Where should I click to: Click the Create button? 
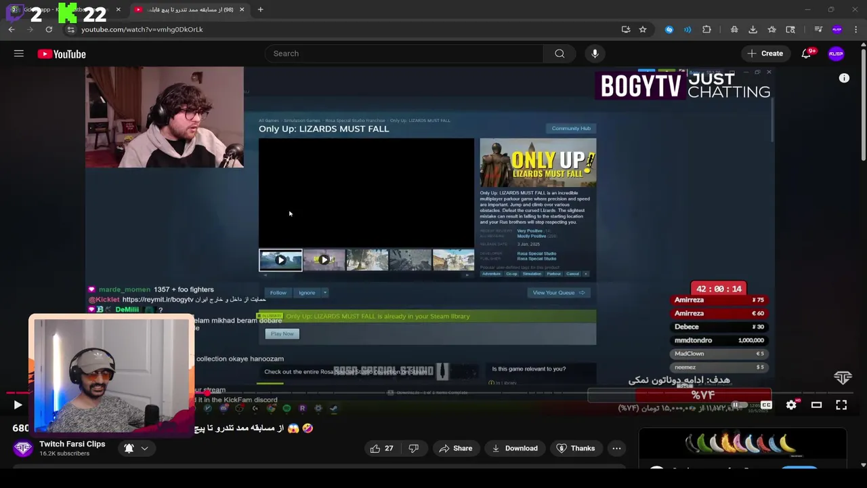[765, 54]
